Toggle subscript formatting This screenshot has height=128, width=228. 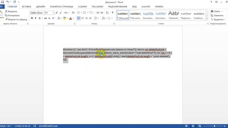[x=50, y=18]
